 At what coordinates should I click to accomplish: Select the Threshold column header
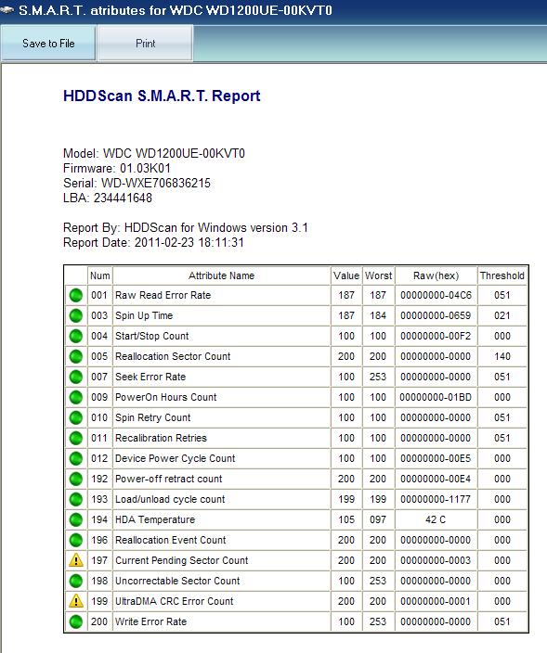pyautogui.click(x=502, y=275)
